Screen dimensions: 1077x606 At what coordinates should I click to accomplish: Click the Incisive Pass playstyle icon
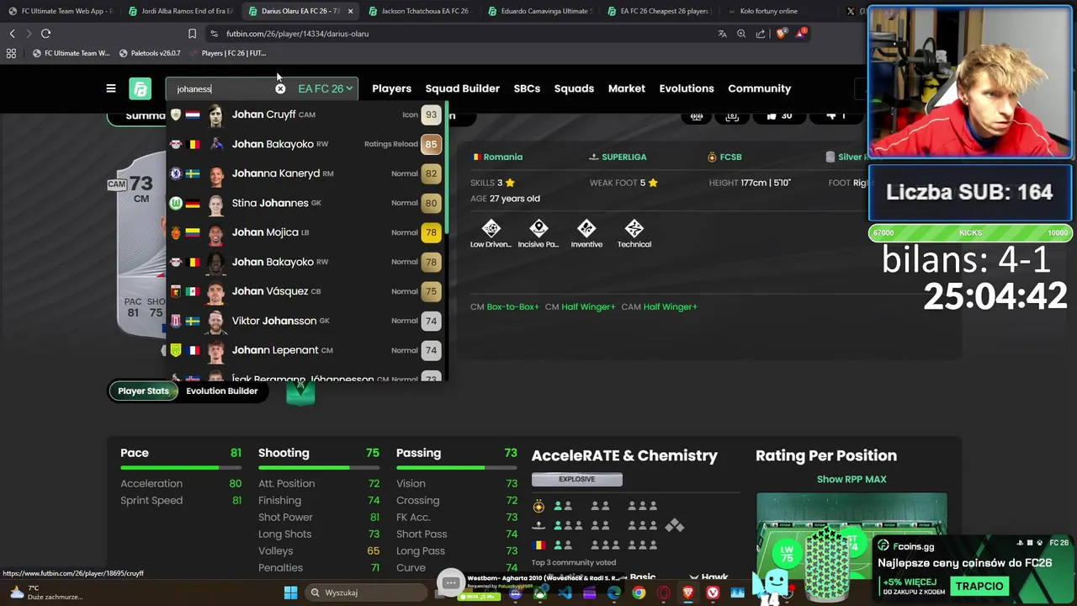[538, 229]
